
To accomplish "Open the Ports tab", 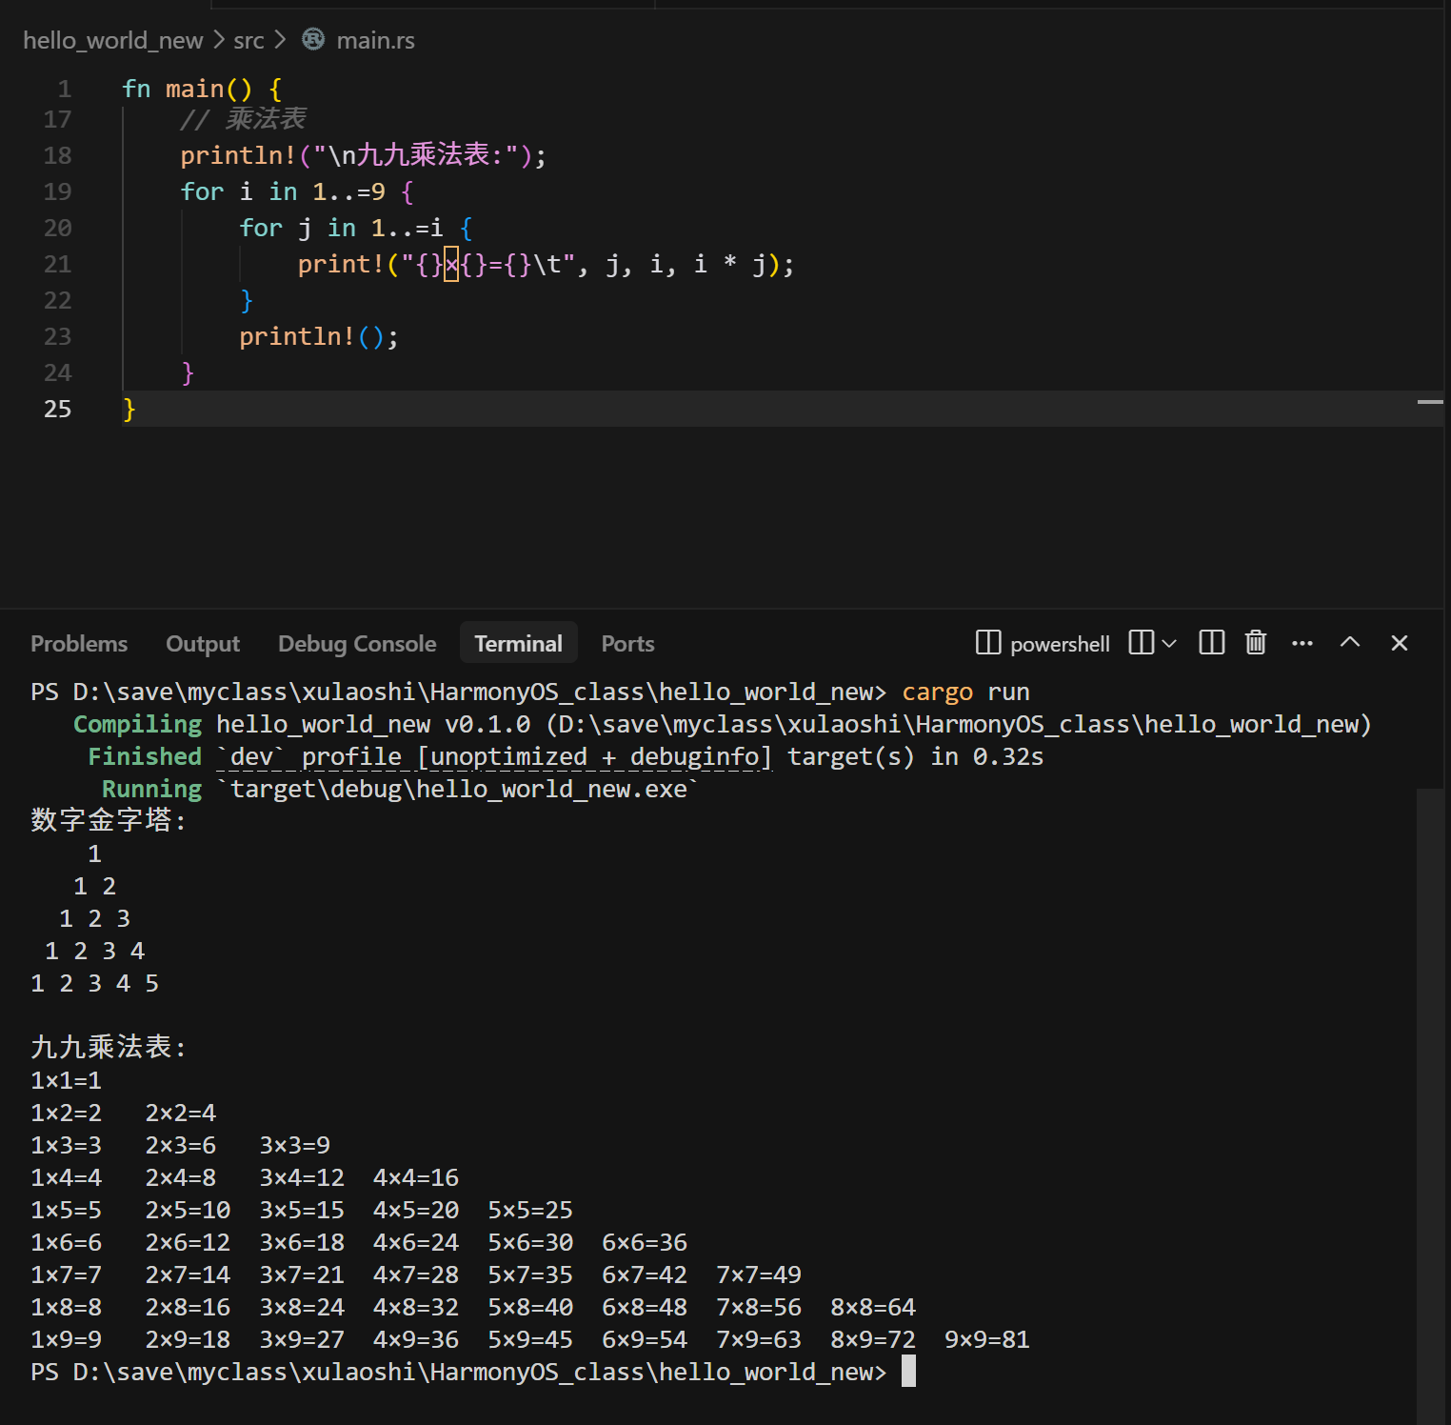I will (627, 644).
